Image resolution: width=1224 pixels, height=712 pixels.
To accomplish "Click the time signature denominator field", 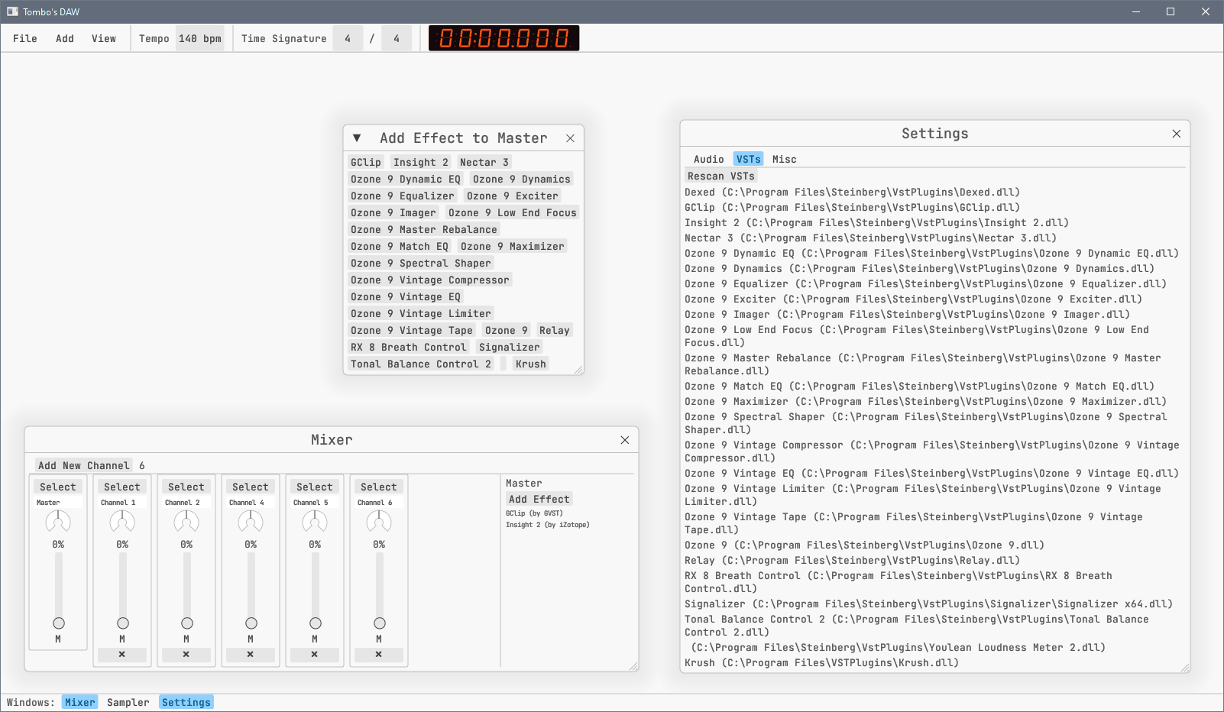I will pyautogui.click(x=397, y=39).
